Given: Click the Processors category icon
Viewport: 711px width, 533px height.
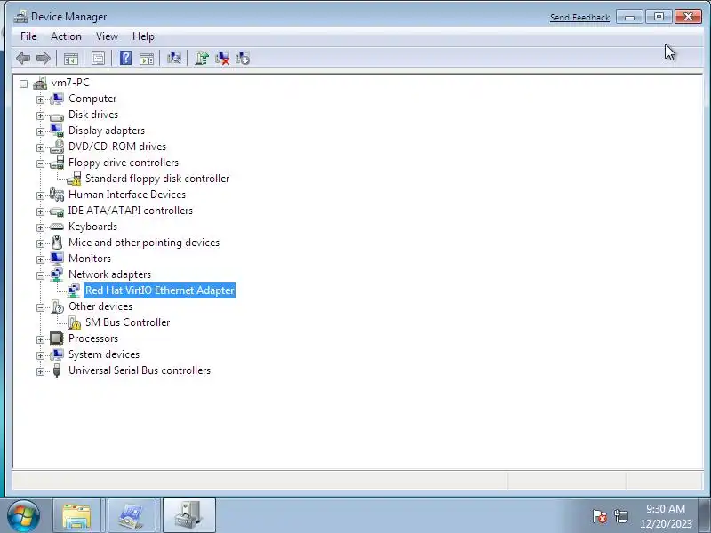Looking at the screenshot, I should pyautogui.click(x=57, y=338).
